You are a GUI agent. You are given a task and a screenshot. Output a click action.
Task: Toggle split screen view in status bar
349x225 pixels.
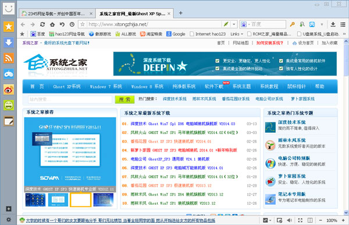click(x=310, y=220)
